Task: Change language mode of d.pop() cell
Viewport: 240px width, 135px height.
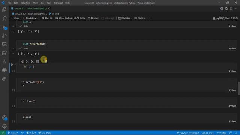Action: click(x=232, y=121)
